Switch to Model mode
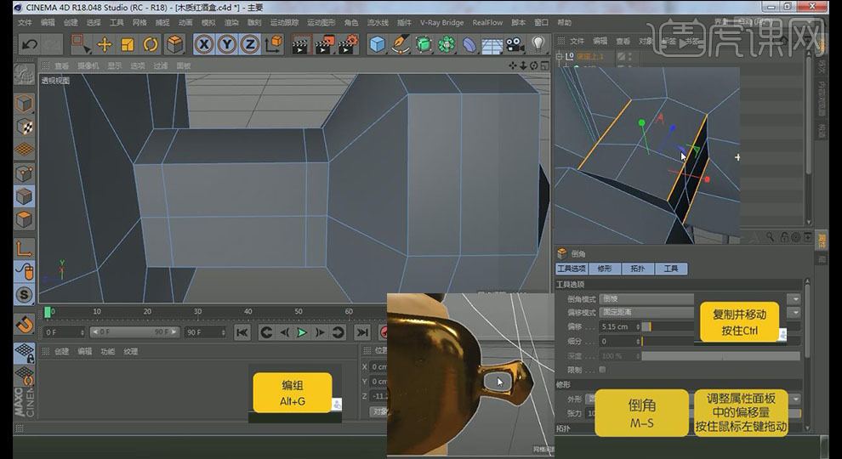The height and width of the screenshot is (459, 842). click(24, 103)
